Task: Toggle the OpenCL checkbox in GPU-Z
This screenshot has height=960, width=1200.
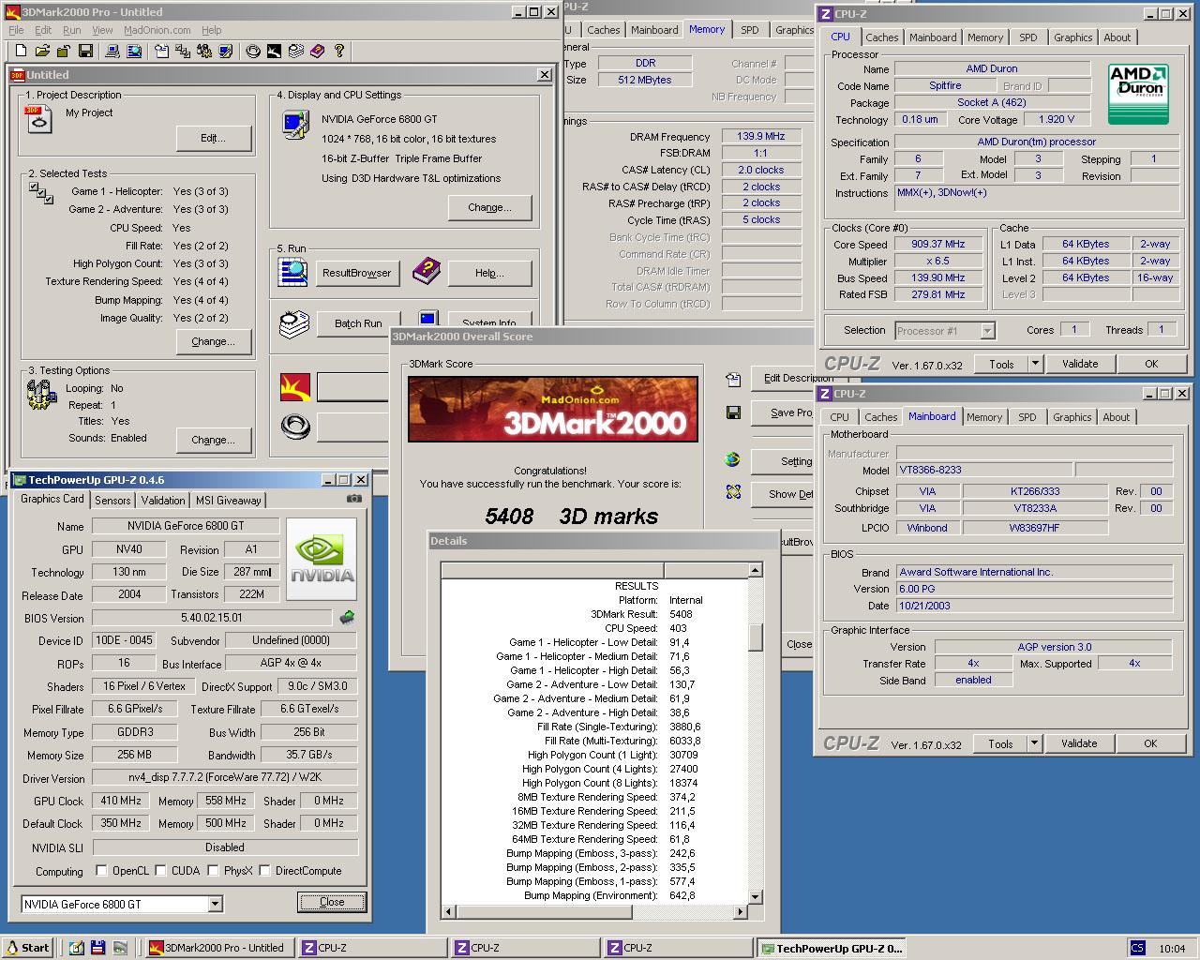Action: pos(101,871)
